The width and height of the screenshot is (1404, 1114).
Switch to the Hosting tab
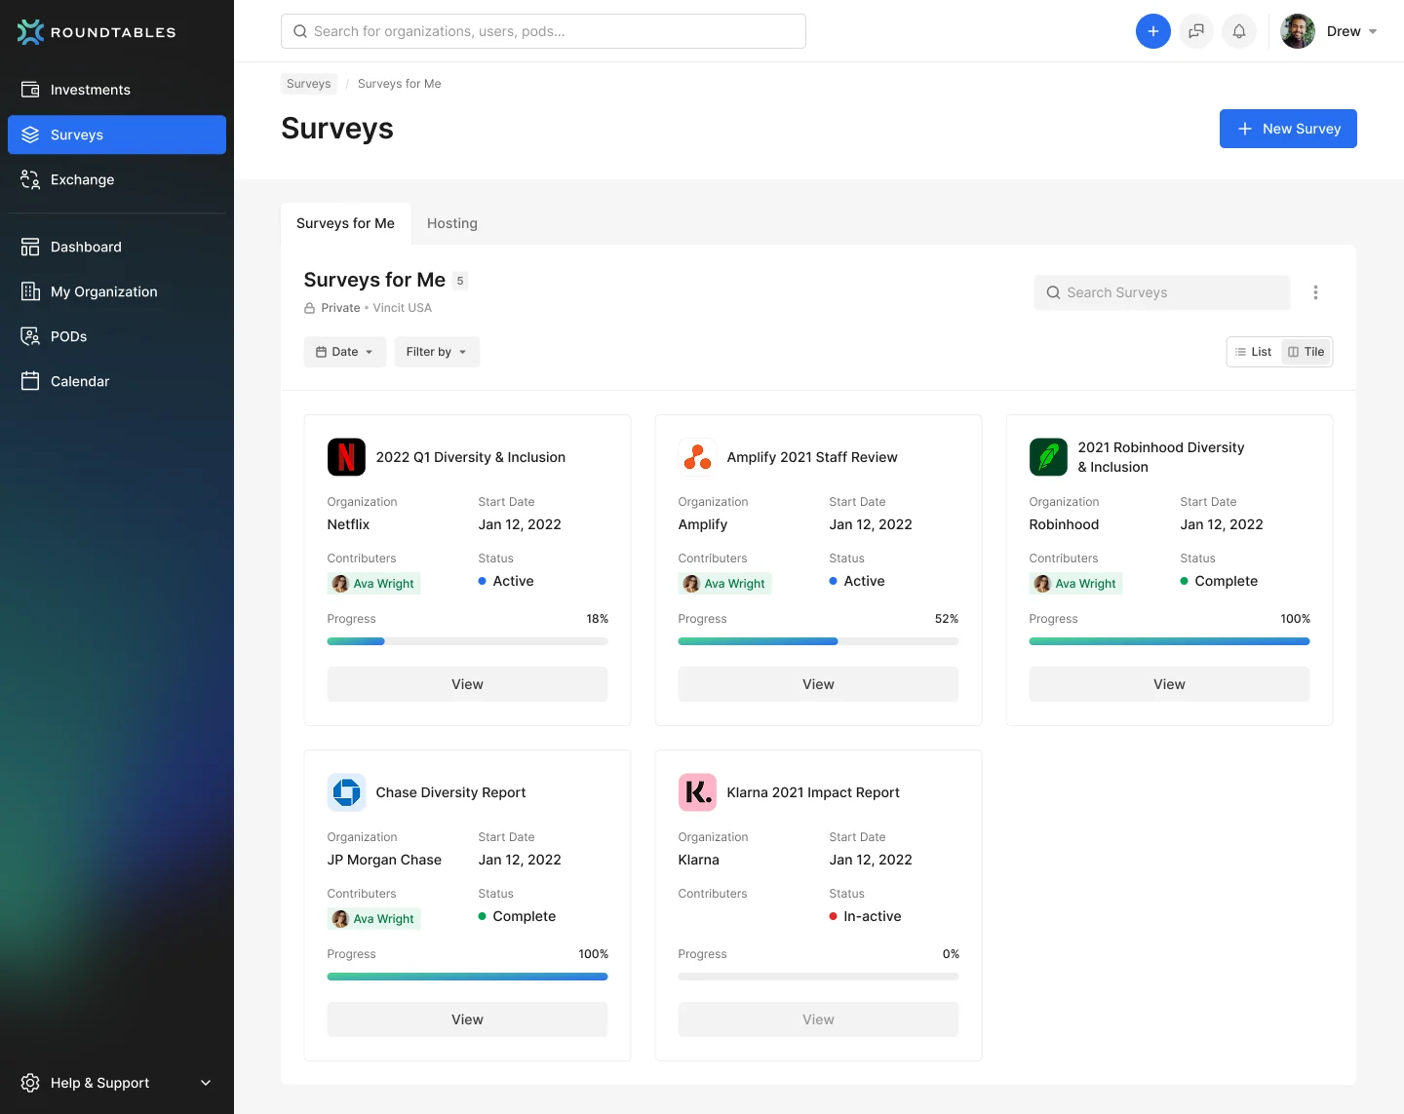pyautogui.click(x=452, y=223)
